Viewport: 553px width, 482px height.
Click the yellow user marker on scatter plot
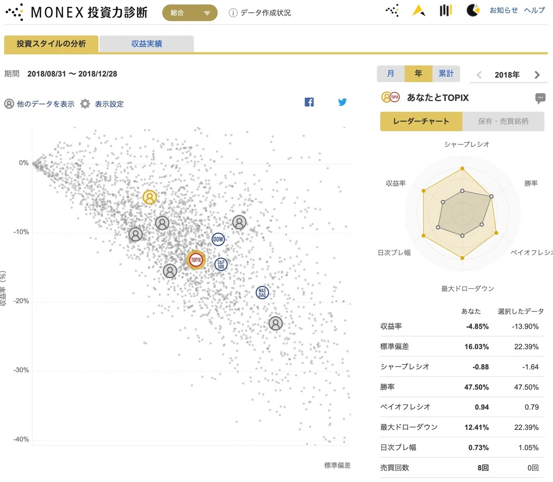coord(150,197)
